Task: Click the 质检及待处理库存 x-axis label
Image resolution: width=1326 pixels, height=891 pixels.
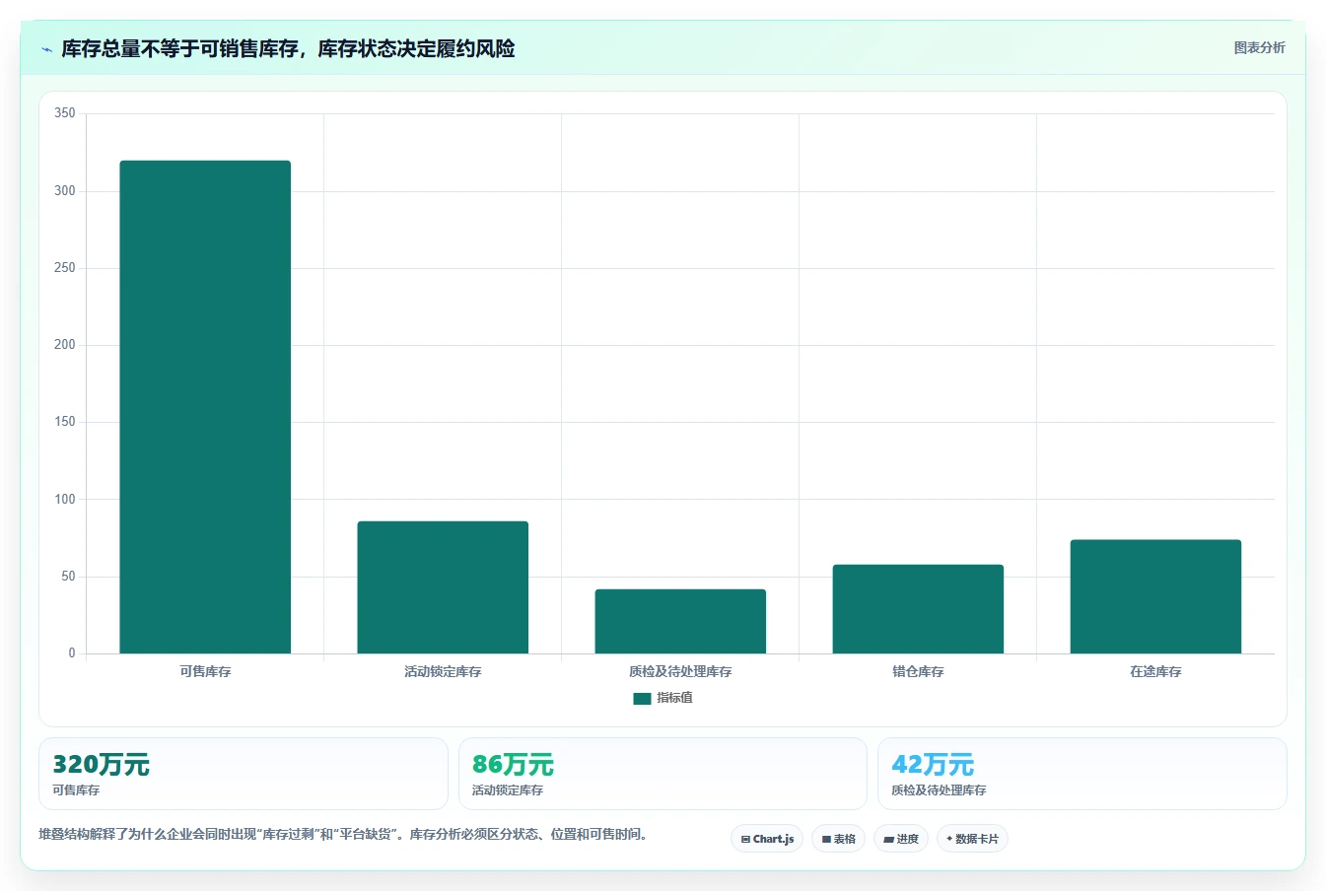Action: click(680, 671)
